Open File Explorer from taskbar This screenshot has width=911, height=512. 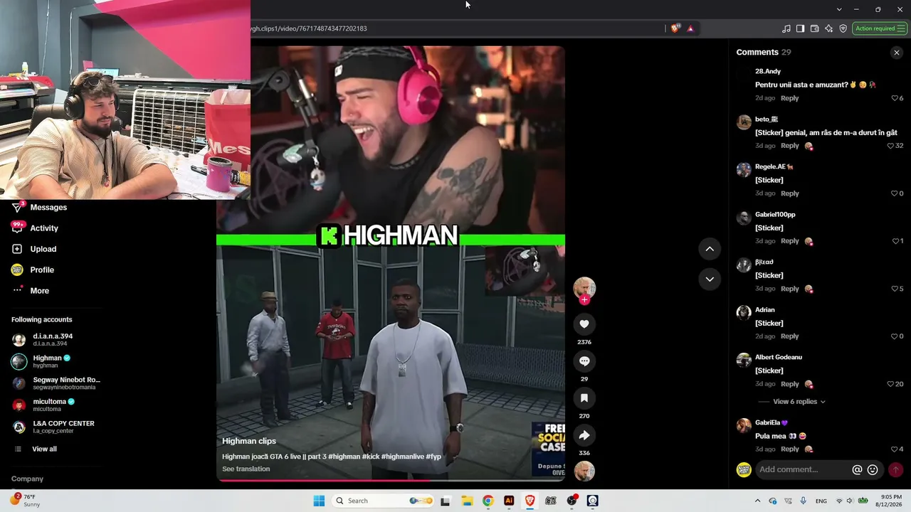pyautogui.click(x=467, y=501)
